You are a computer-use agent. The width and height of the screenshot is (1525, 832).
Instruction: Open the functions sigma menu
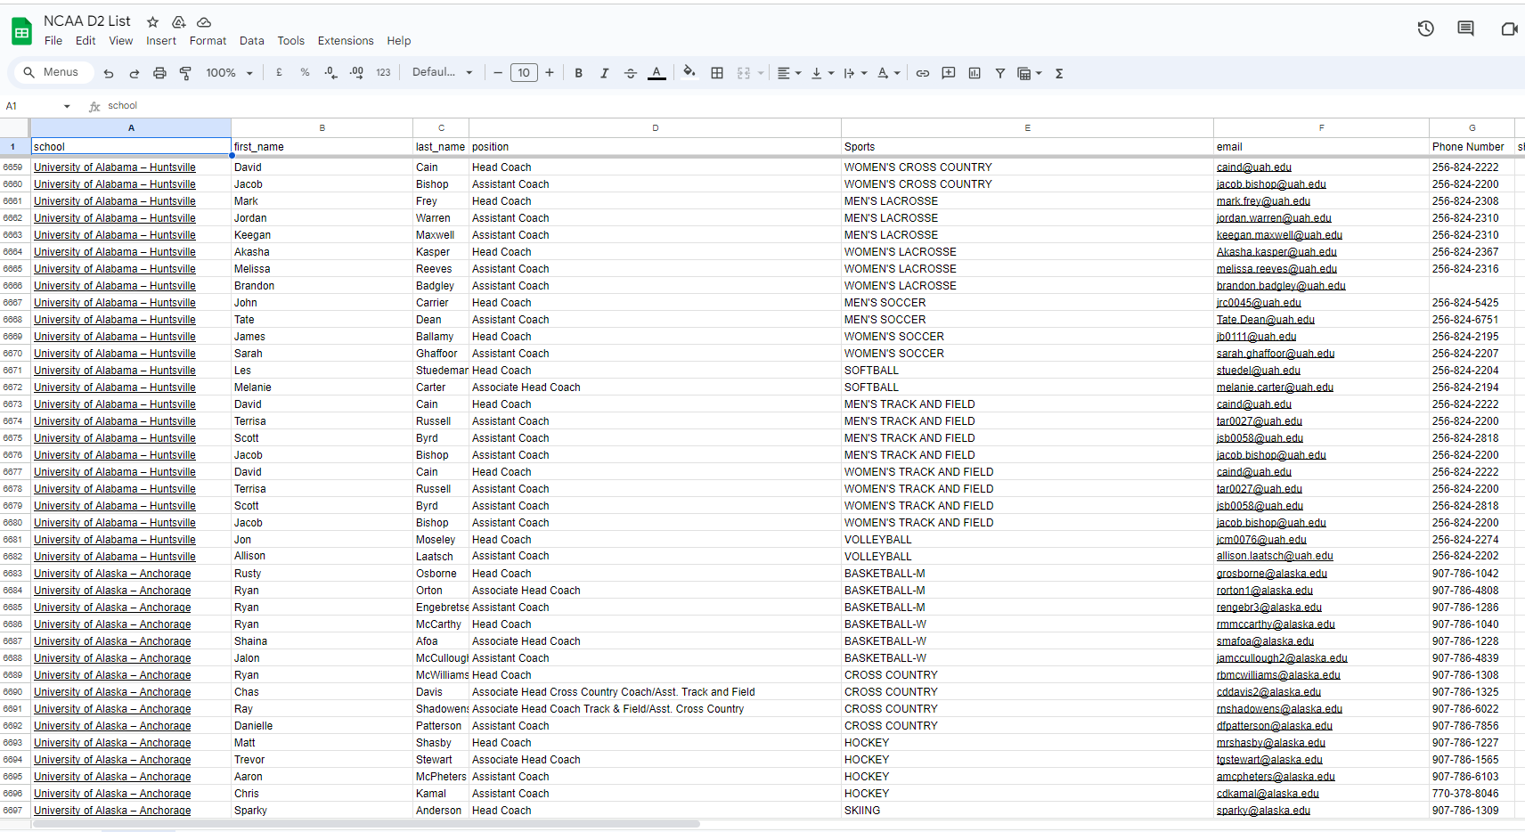pyautogui.click(x=1059, y=73)
